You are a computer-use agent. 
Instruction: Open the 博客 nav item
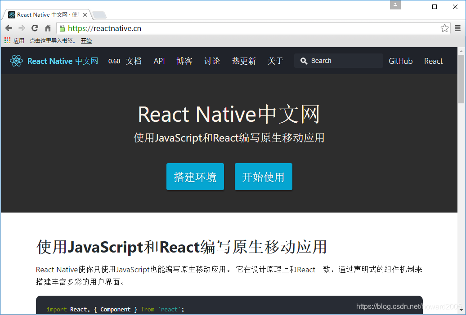184,61
